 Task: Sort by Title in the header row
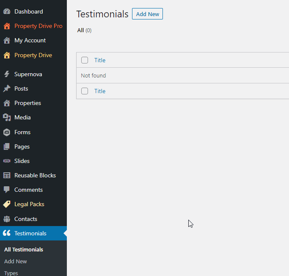pyautogui.click(x=100, y=60)
